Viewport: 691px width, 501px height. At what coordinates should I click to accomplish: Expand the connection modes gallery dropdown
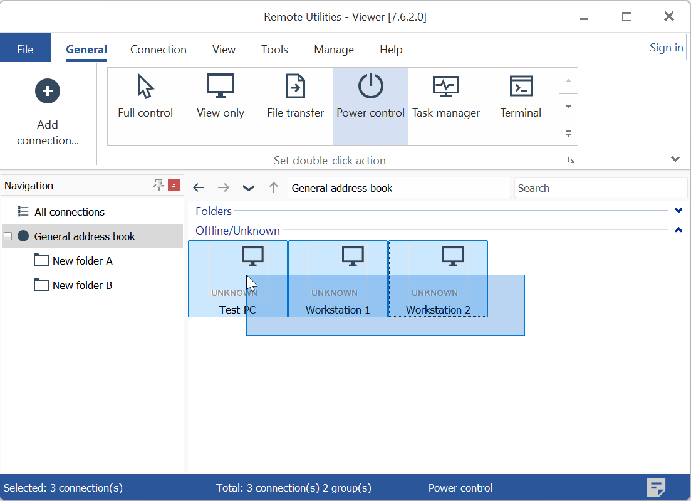point(568,133)
